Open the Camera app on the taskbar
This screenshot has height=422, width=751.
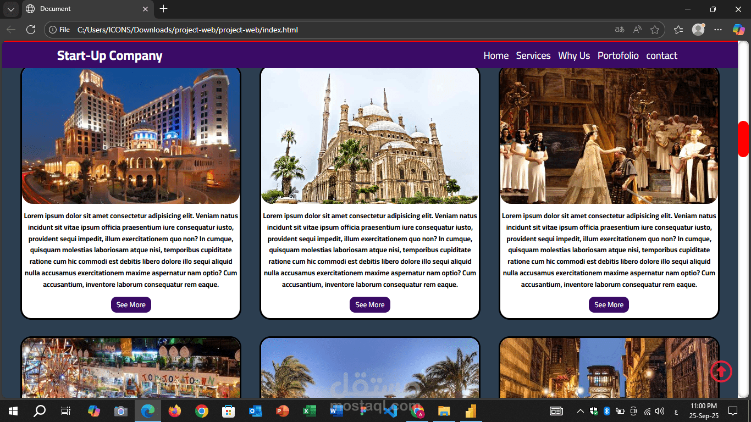121,410
